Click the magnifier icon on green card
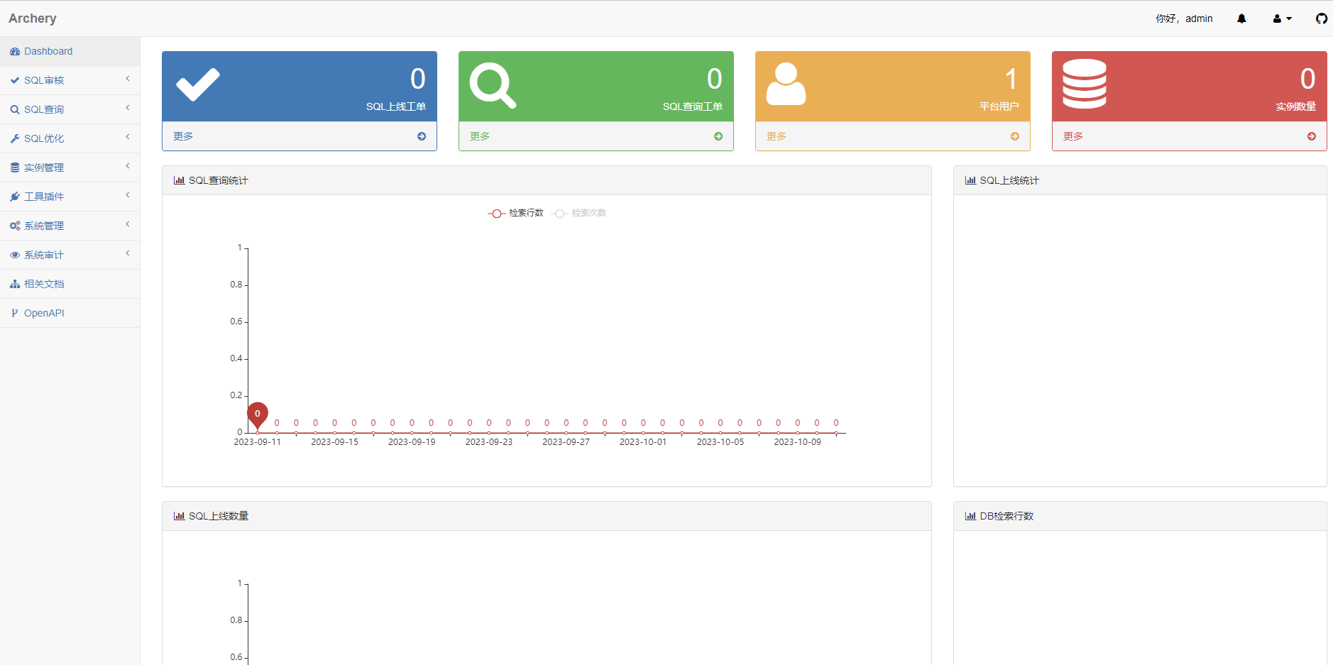Viewport: 1333px width, 665px height. tap(492, 85)
